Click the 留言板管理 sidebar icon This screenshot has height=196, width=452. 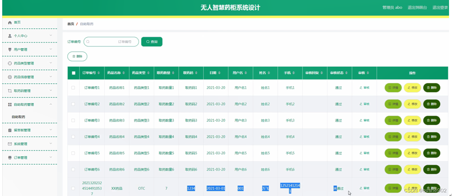pos(10,130)
